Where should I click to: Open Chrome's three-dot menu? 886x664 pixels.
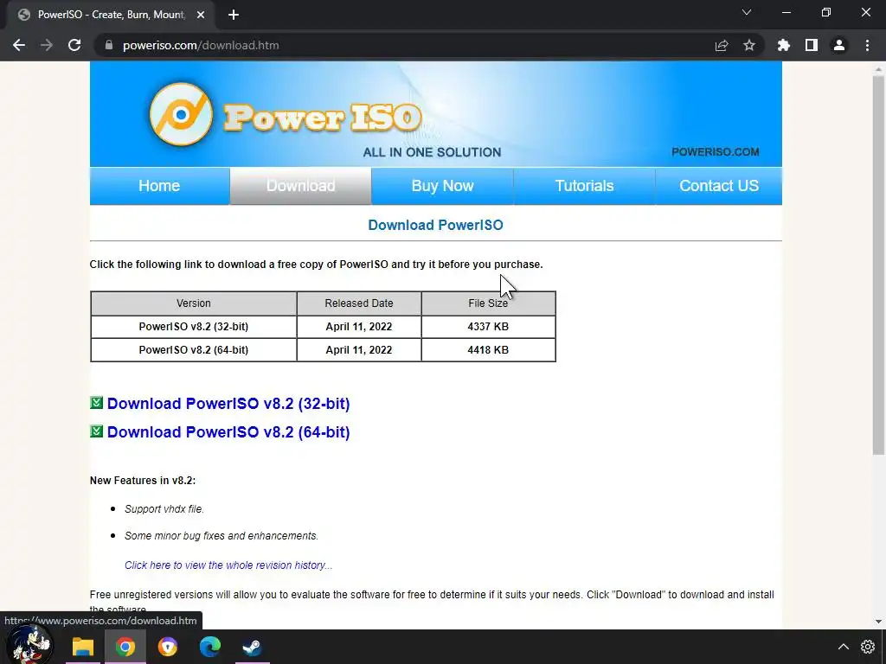(x=867, y=45)
